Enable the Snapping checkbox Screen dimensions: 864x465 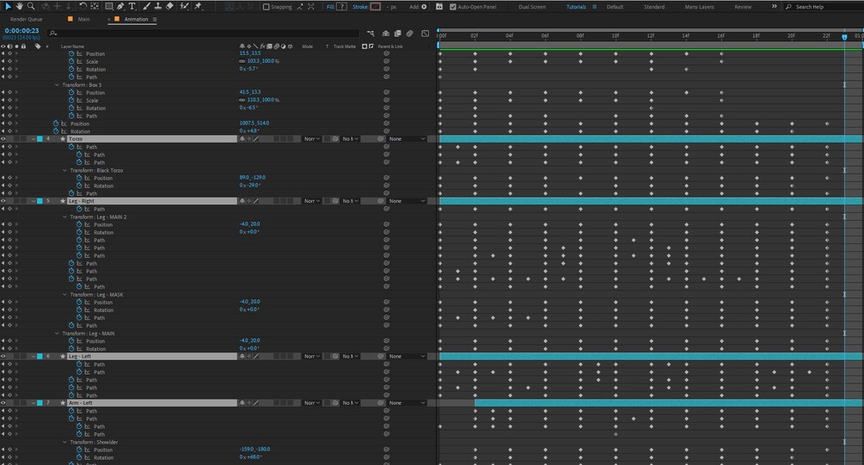[x=267, y=7]
